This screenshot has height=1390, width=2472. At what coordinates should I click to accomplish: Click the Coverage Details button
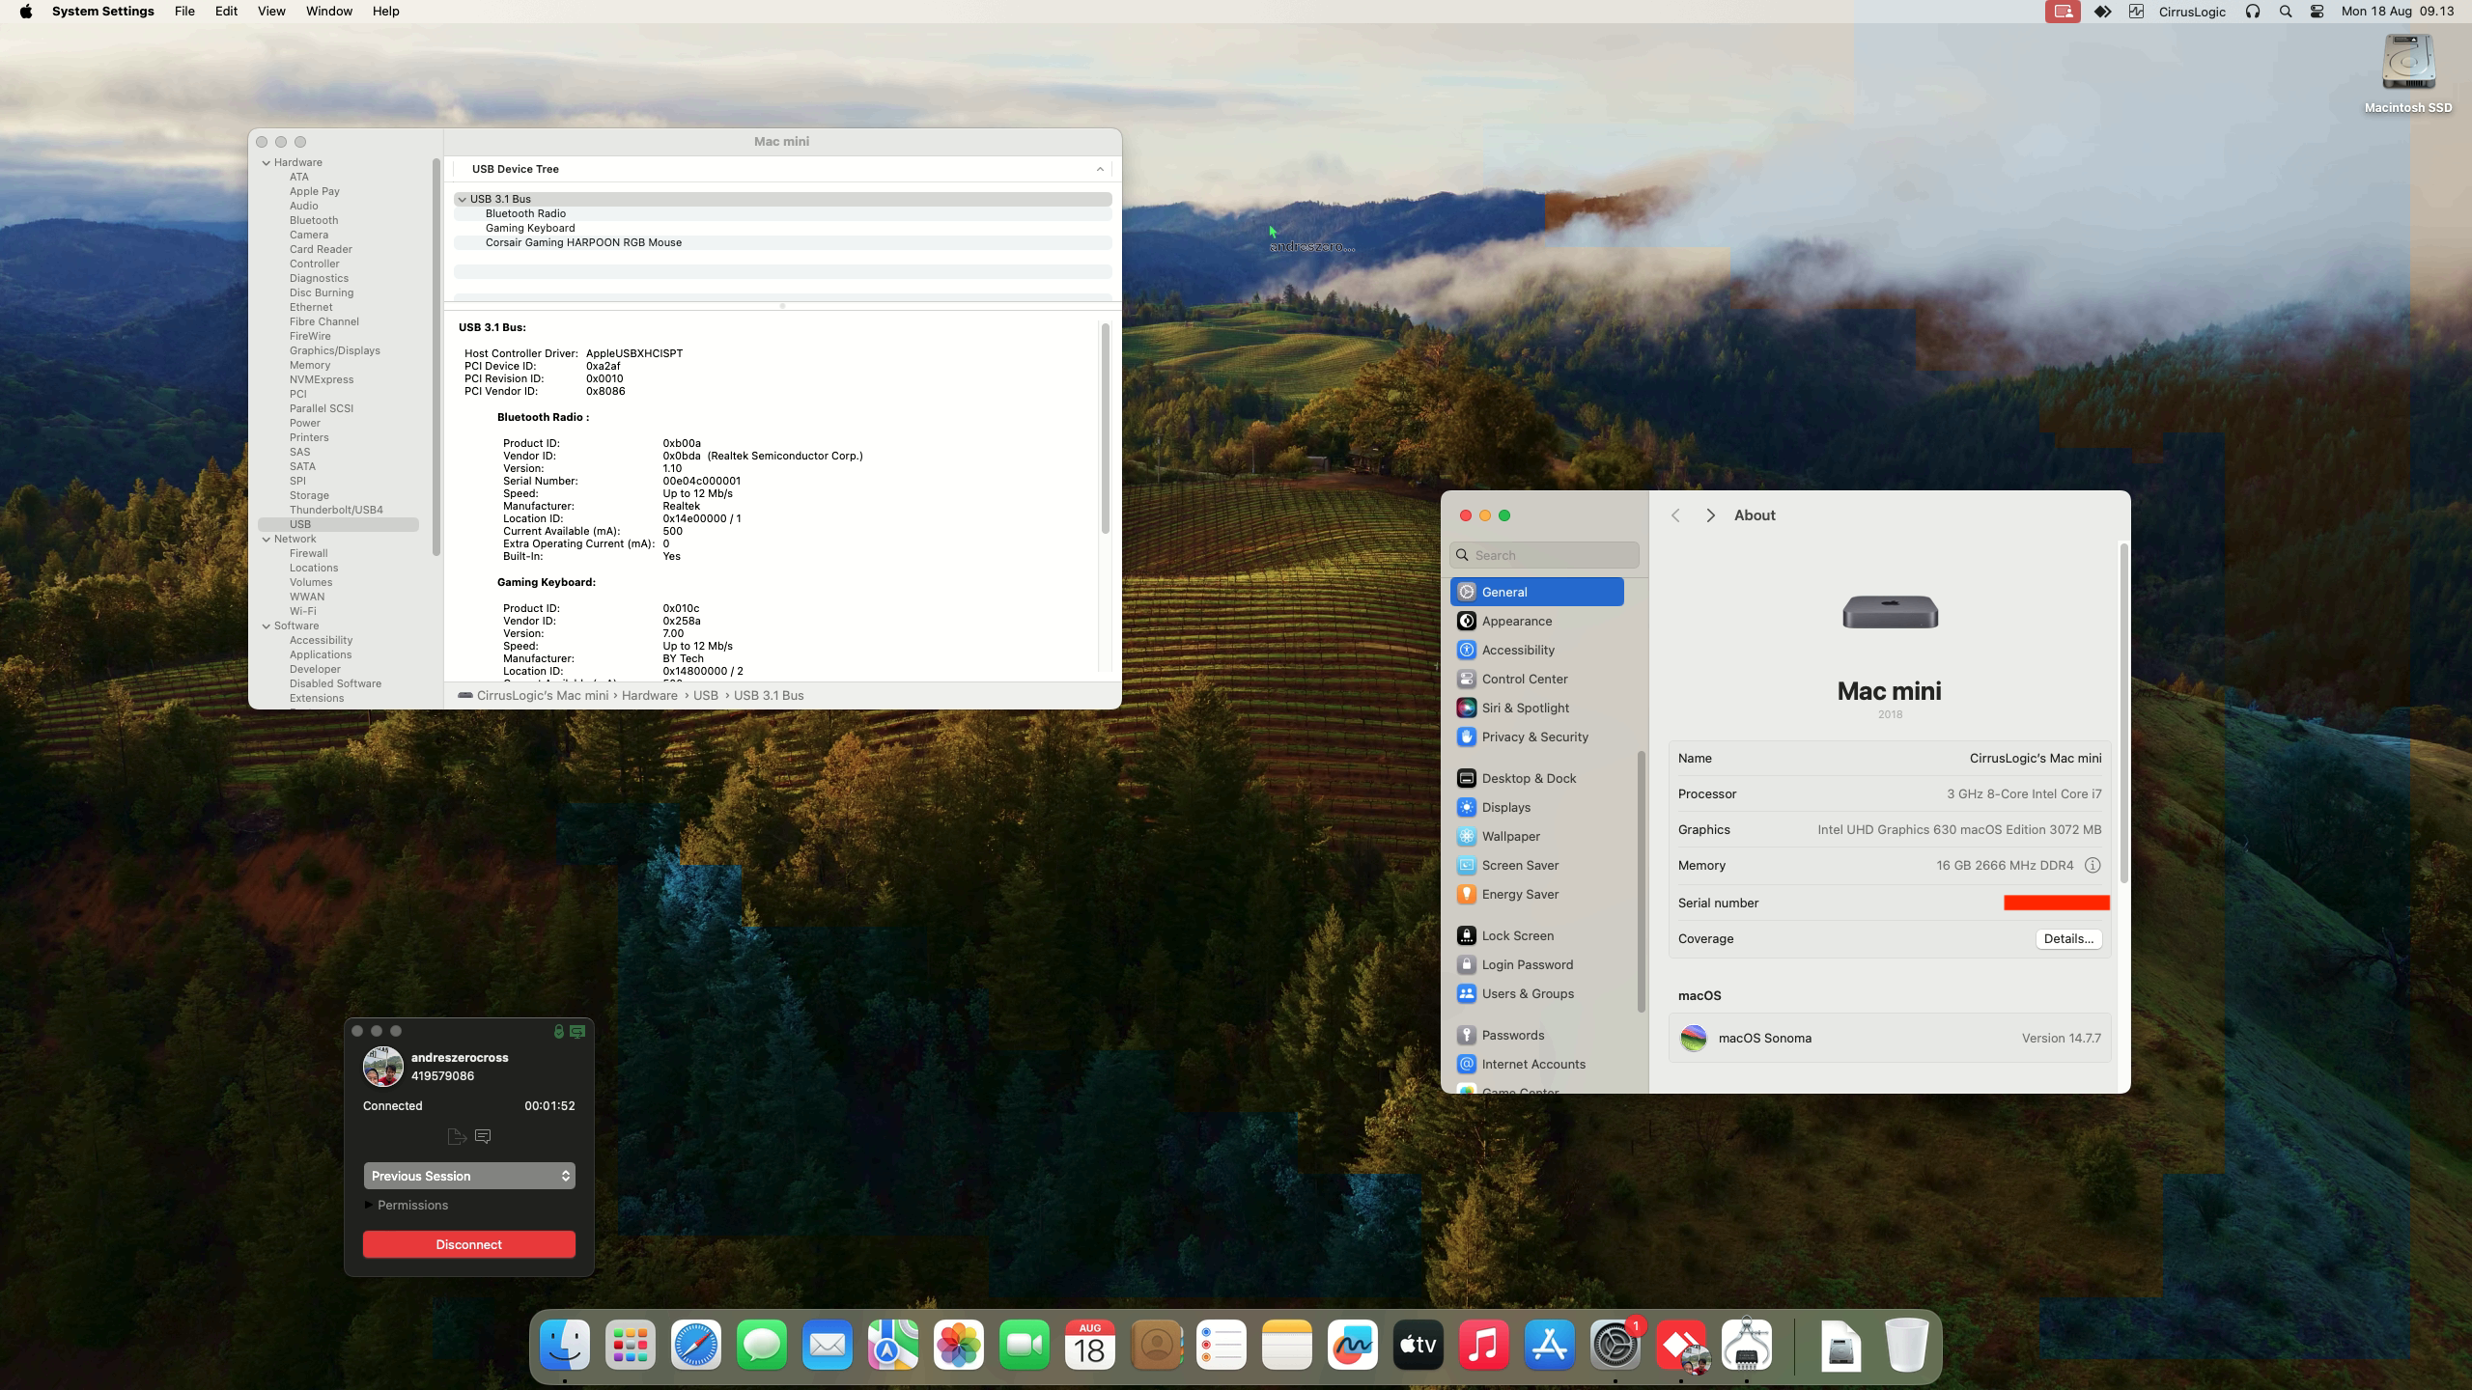2068,938
